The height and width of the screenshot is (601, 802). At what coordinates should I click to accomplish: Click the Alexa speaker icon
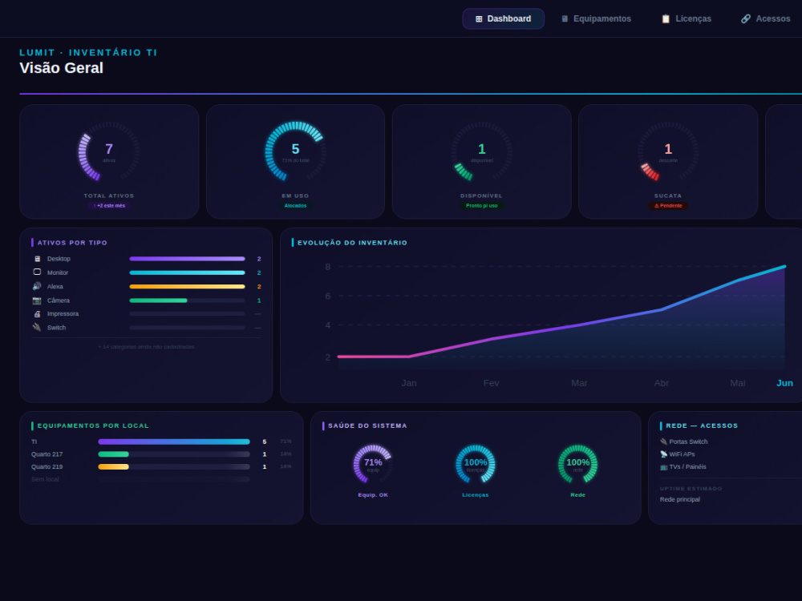coord(37,286)
